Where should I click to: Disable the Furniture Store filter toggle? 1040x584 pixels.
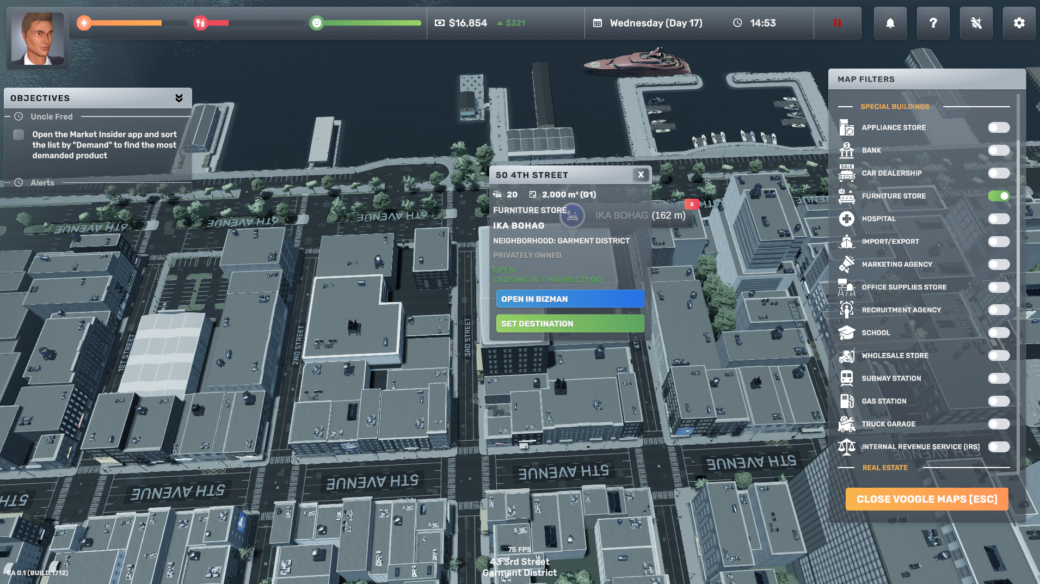tap(999, 196)
